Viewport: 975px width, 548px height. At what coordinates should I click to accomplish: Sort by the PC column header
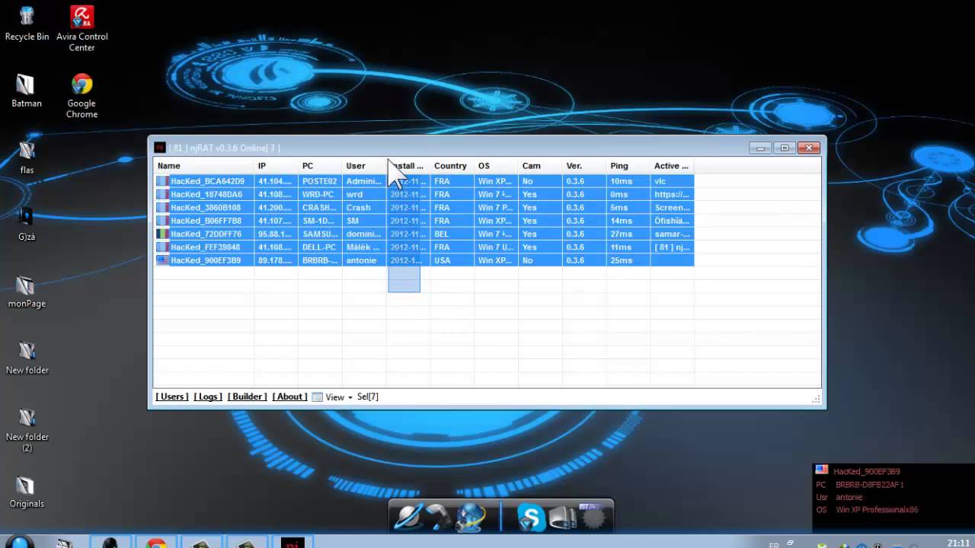pos(320,166)
